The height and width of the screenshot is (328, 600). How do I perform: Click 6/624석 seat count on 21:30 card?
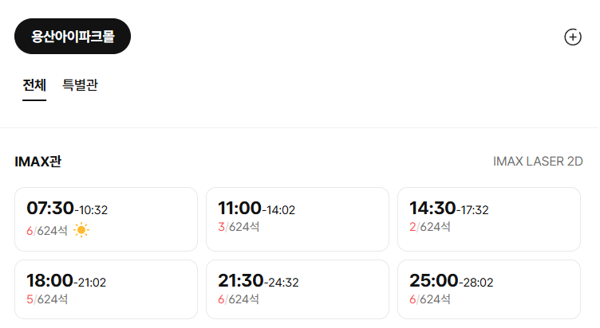tap(239, 299)
